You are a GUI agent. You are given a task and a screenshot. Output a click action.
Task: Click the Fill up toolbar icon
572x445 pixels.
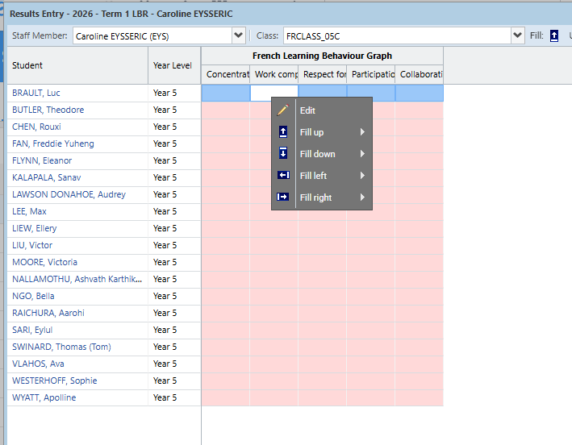coord(554,35)
